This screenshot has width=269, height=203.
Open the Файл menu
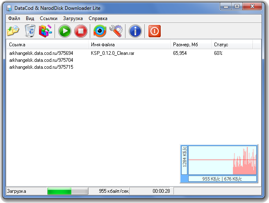14,18
